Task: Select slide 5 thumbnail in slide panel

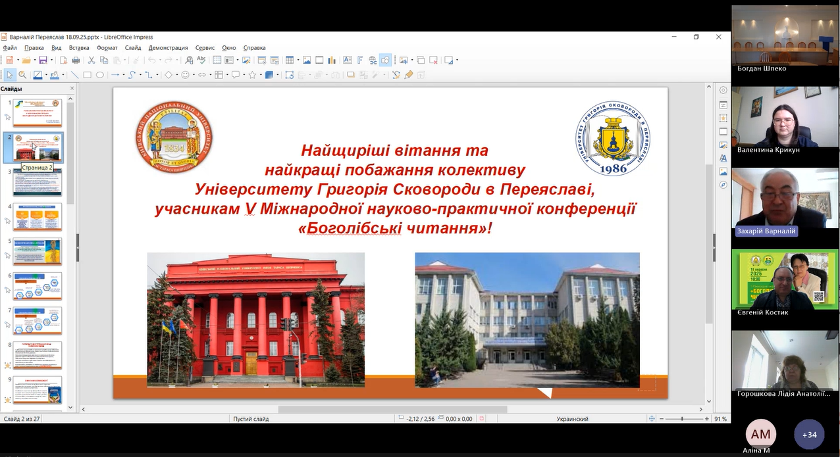Action: click(38, 251)
